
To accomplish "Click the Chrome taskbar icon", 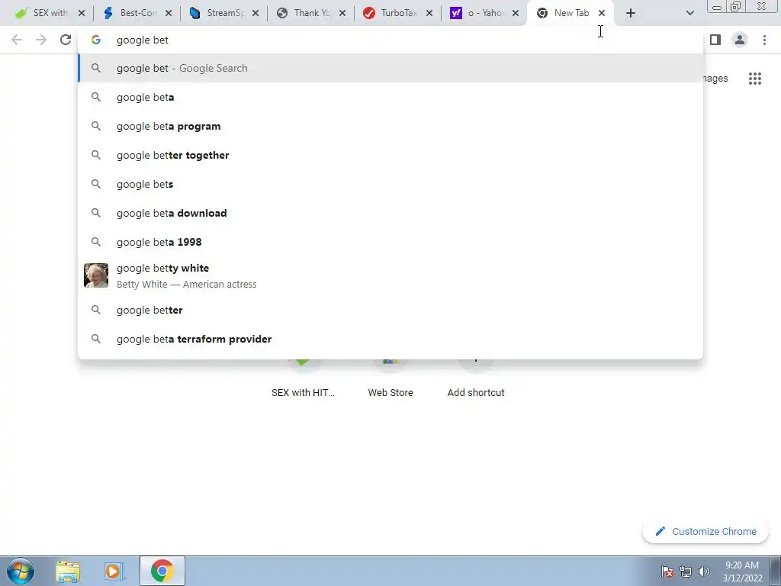I will (x=162, y=571).
